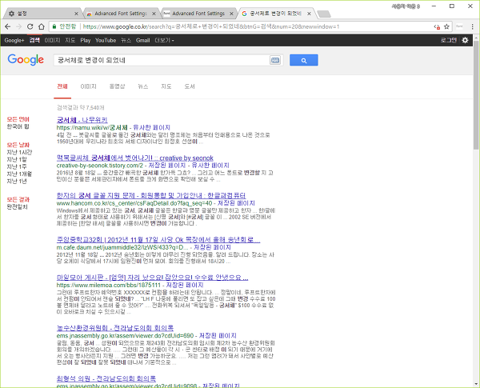The height and width of the screenshot is (388, 480).
Task: Select the 전체 results tab
Action: click(62, 86)
